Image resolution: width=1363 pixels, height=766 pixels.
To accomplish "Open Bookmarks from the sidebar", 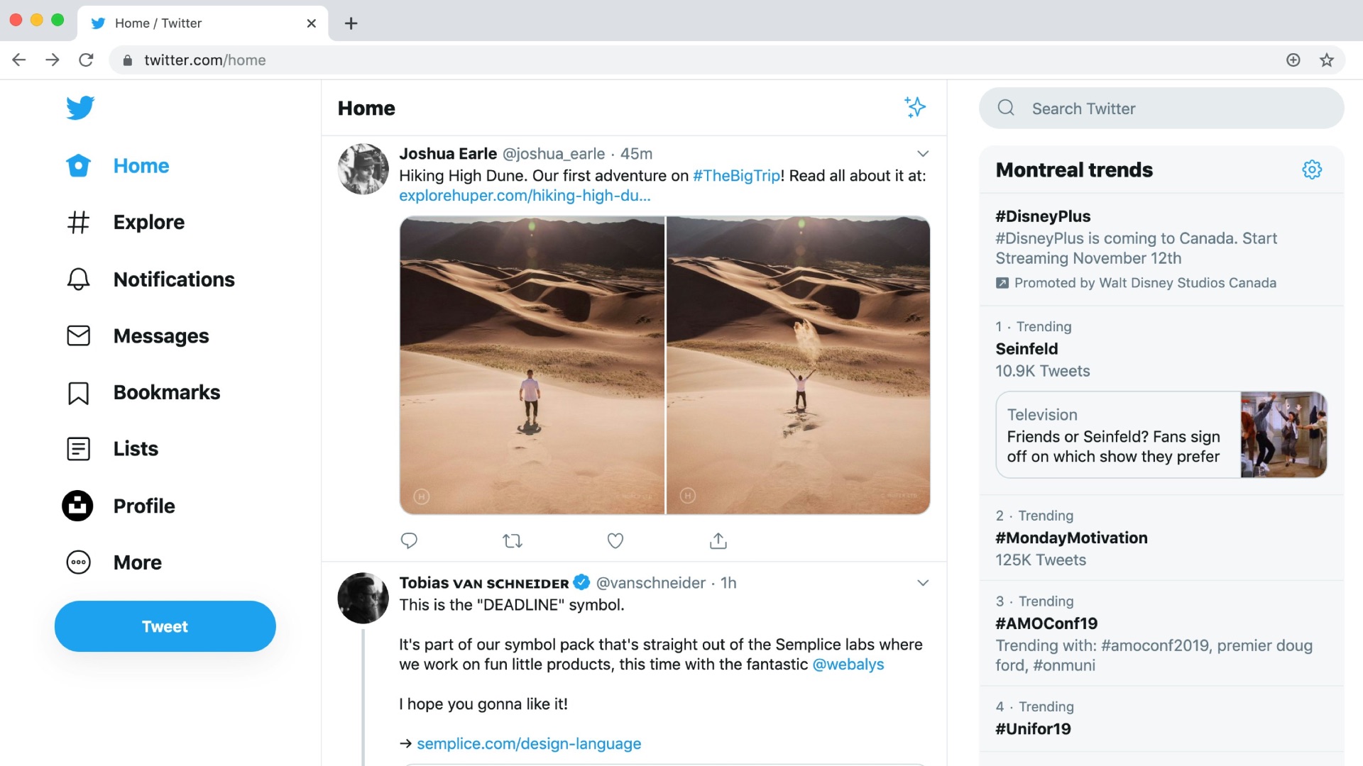I will [x=143, y=392].
